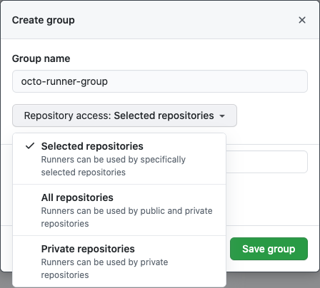Click the Create group dialog title
Image resolution: width=320 pixels, height=288 pixels.
coord(44,20)
